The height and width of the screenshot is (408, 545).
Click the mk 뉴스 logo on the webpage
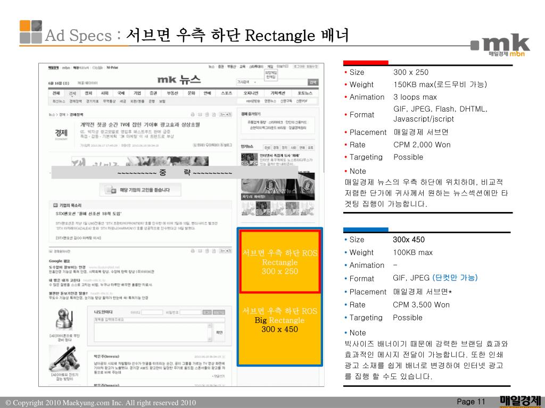[x=179, y=80]
